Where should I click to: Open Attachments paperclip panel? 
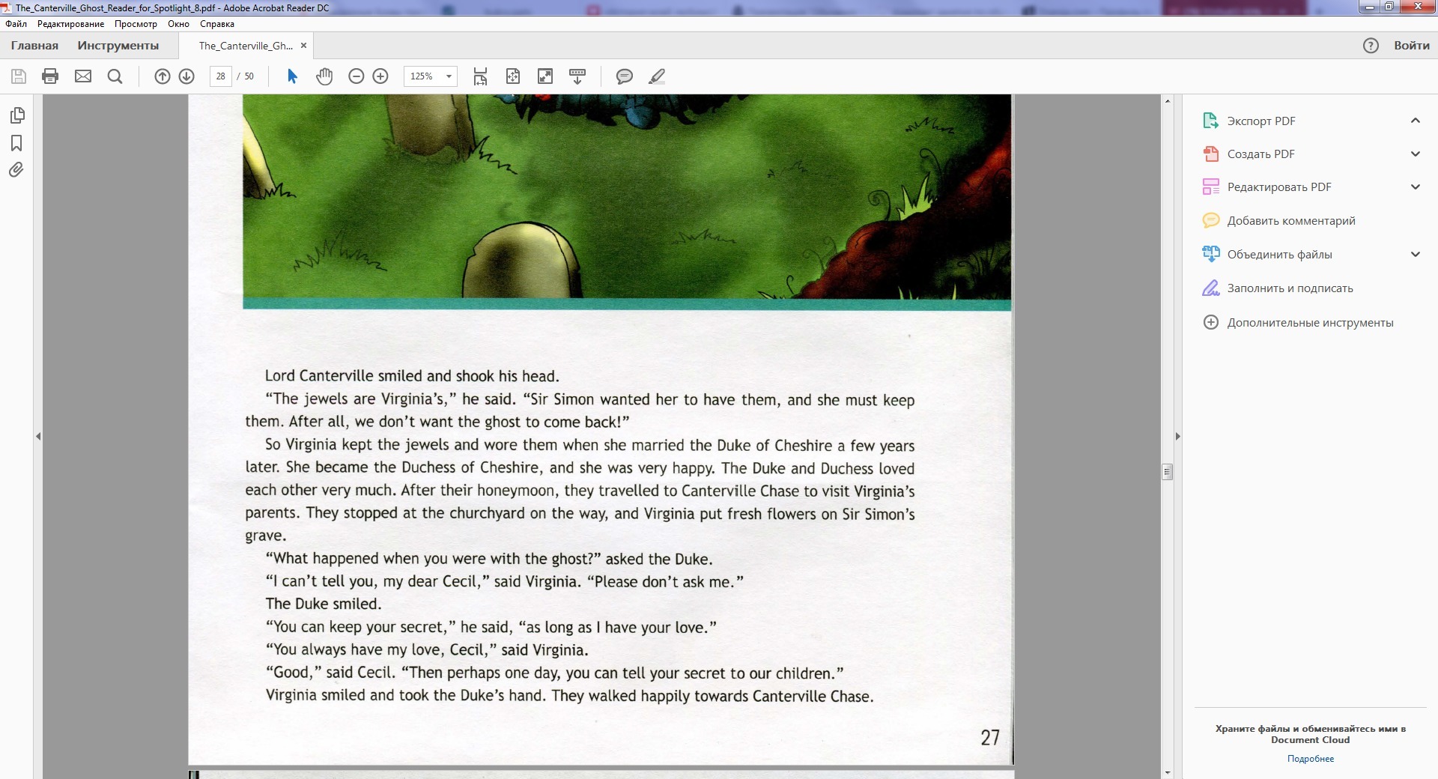(x=16, y=170)
